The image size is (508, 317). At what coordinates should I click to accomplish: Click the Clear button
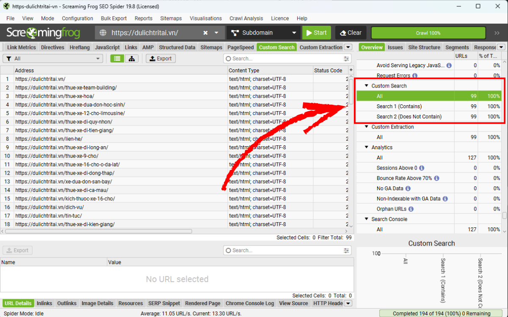(351, 33)
